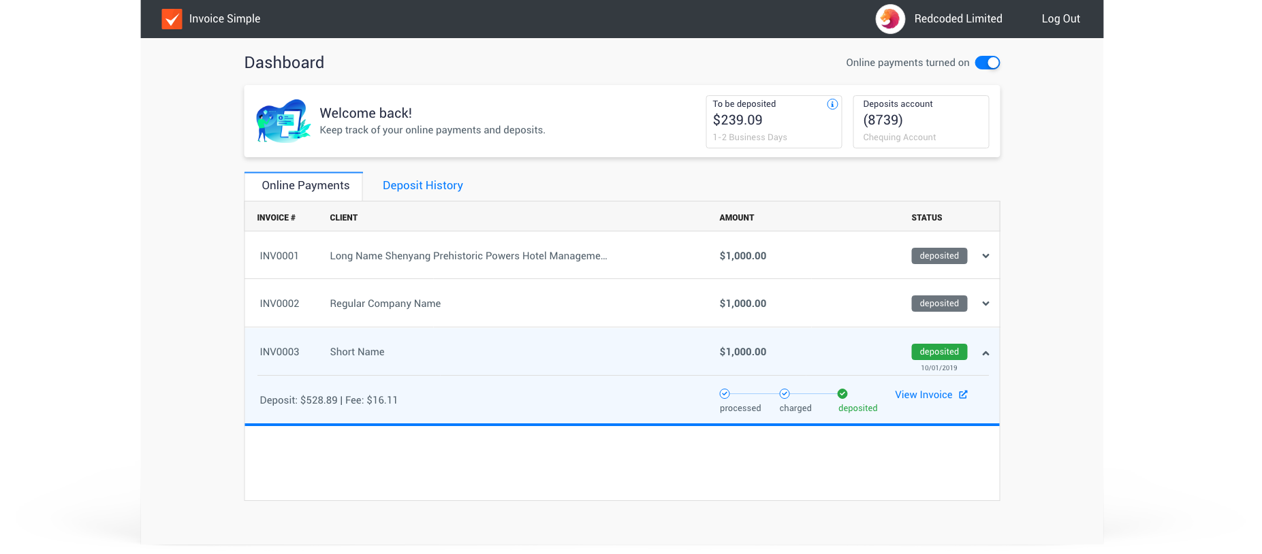Click the Long Name Shenyang Prehistoric client
This screenshot has height=554, width=1262.
point(469,256)
